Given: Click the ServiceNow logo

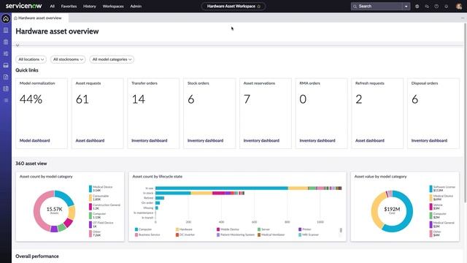Looking at the screenshot, I should (x=24, y=6).
